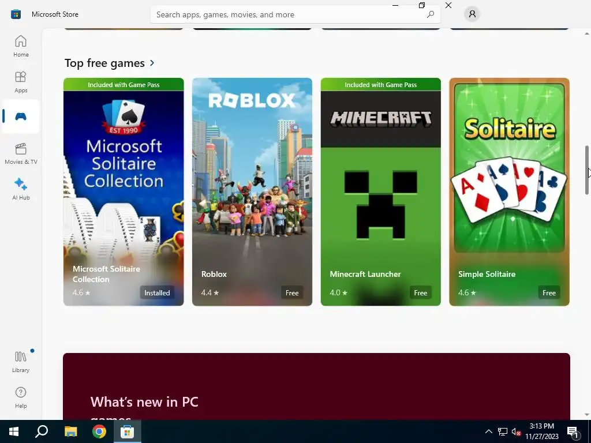Click the 4.6 rating on Microsoft Solitaire Collection
Image resolution: width=591 pixels, height=443 pixels.
coord(81,292)
